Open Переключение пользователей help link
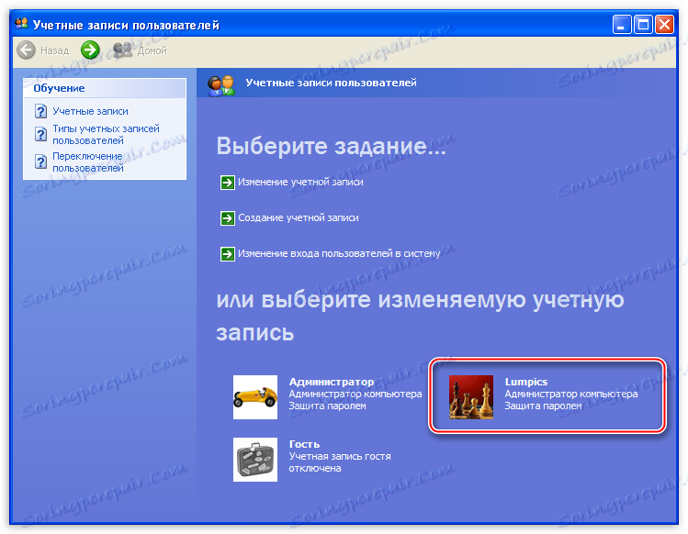 click(88, 162)
